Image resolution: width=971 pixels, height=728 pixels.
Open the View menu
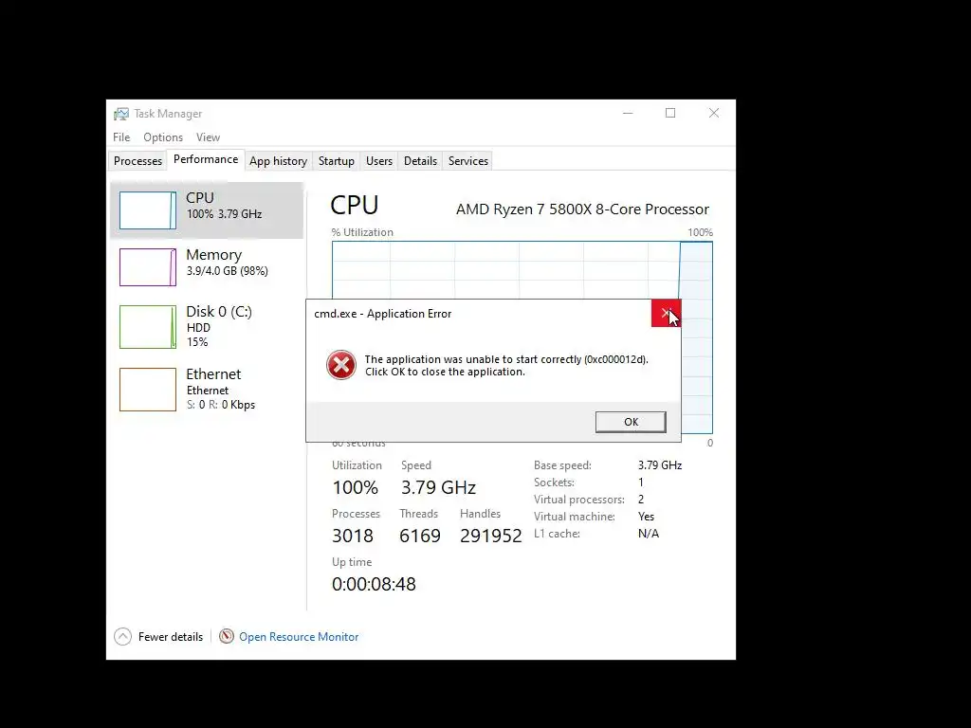point(208,137)
